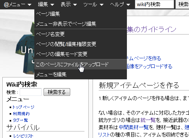Screen dimensions: 189x138
Task: Collapse the 編集 dropdown menu
Action: (x=46, y=5)
